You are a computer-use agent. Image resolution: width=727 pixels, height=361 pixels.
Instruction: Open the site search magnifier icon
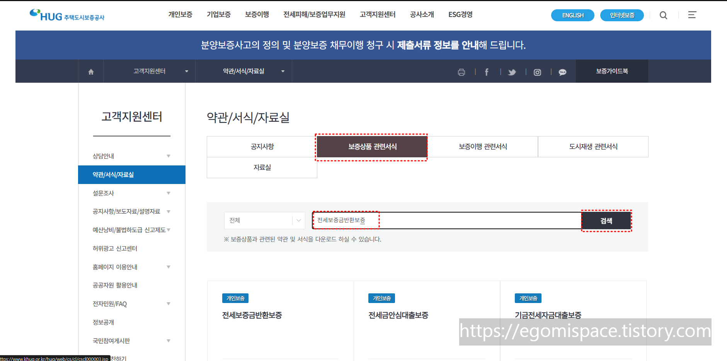[663, 15]
